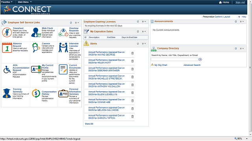This screenshot has height=141, width=252.
Task: Delete the CHRISTA TIPTON appraisal alert
Action: (132, 117)
